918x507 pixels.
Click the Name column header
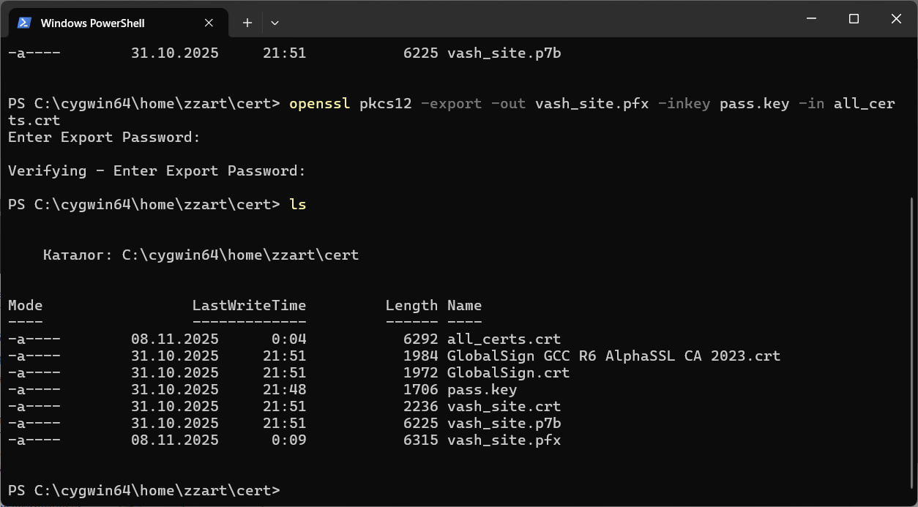pos(464,306)
